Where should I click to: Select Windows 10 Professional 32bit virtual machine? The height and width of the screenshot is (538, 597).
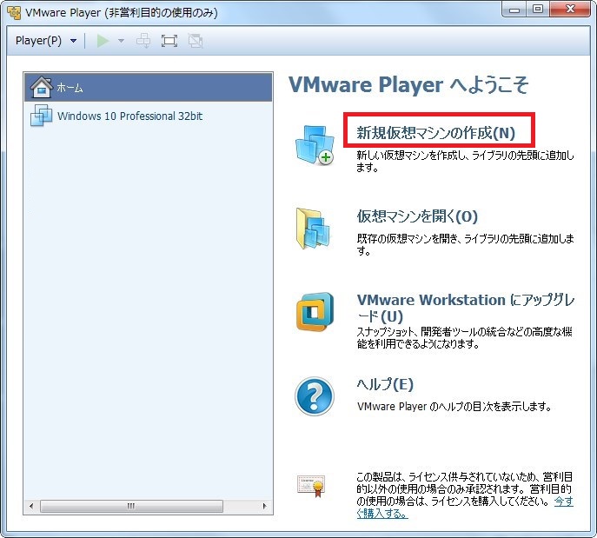click(148, 116)
